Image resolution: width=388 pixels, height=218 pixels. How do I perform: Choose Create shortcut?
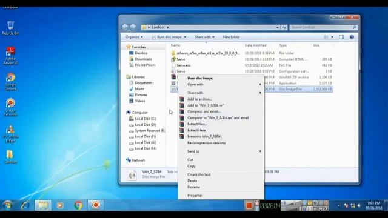(221, 174)
